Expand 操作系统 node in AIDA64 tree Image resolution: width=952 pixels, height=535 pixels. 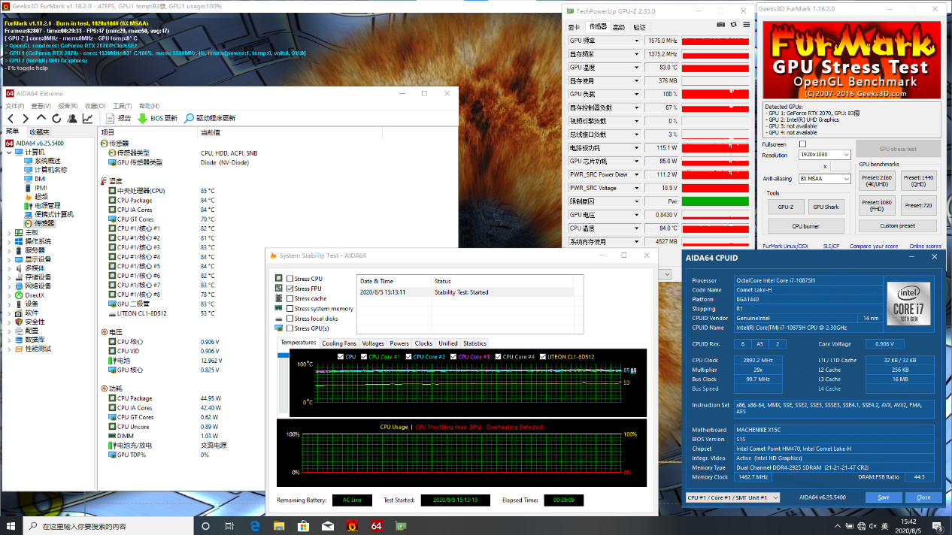[x=10, y=241]
